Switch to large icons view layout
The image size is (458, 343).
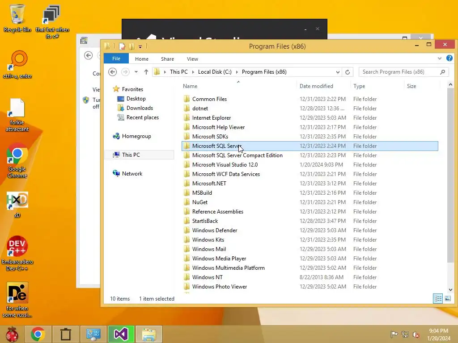click(447, 298)
